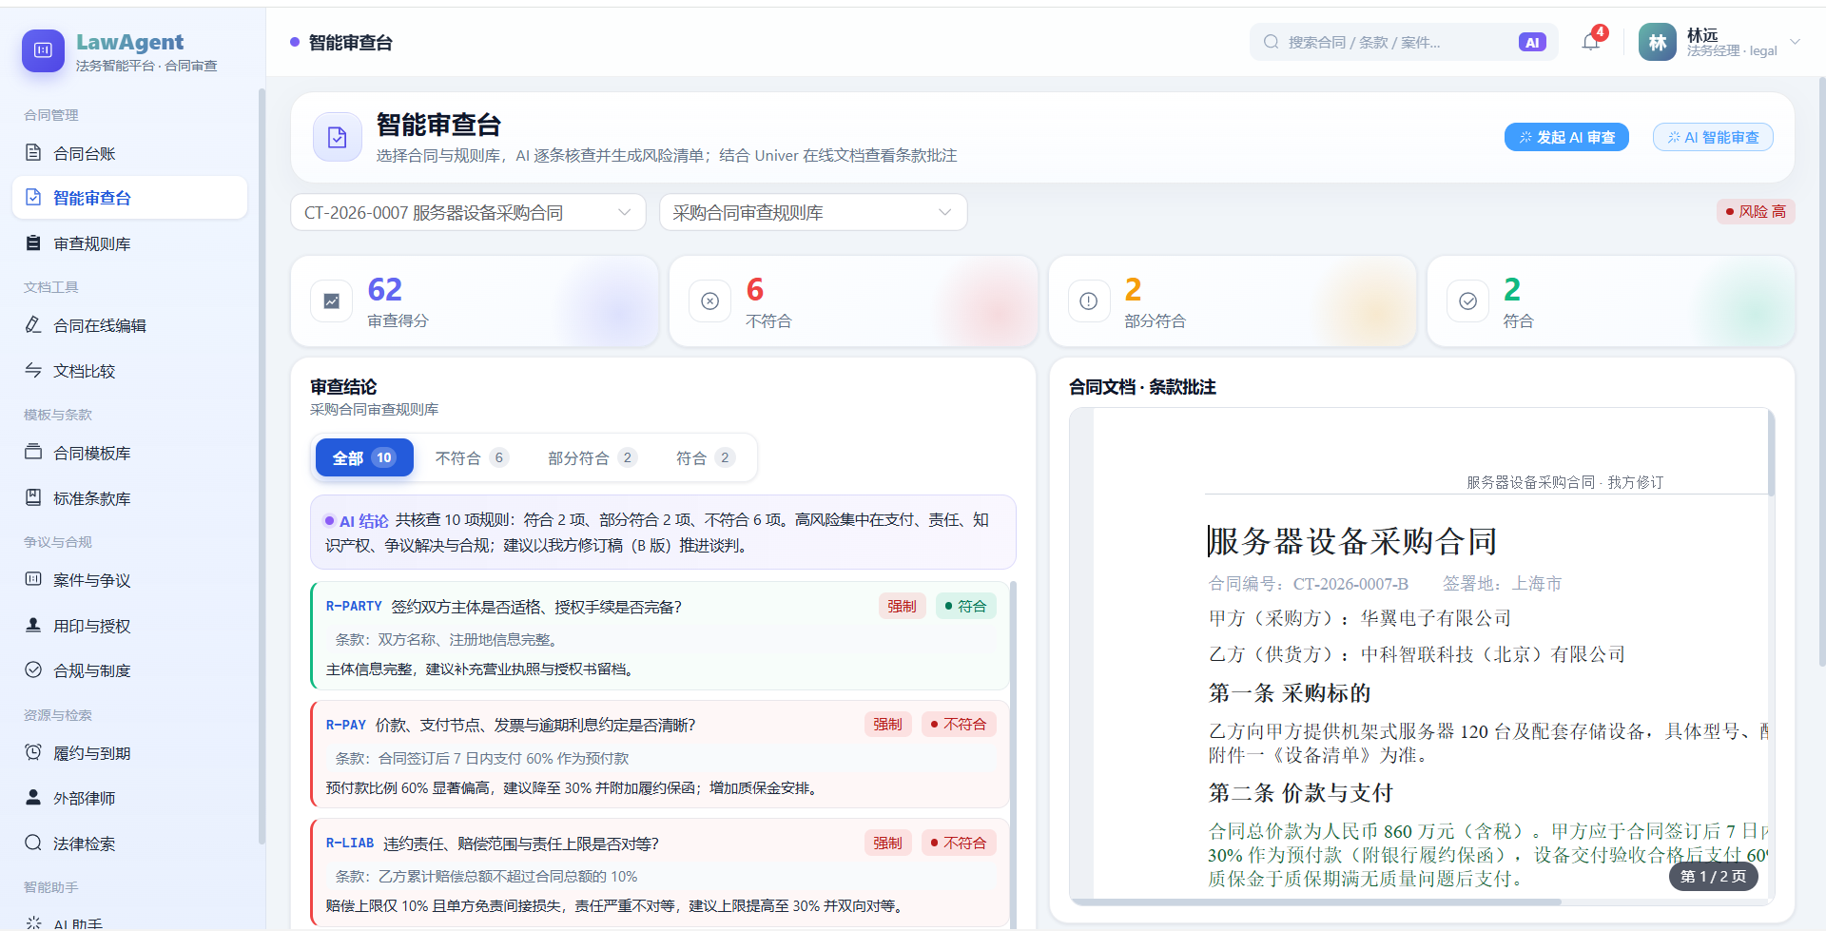Open 用印与授权 in the sidebar

[x=129, y=626]
